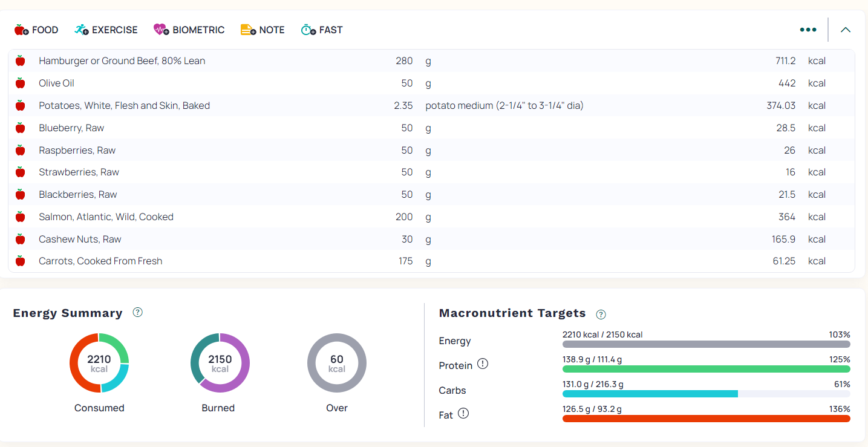The image size is (868, 447).
Task: Select the Raspberries, Raw food name
Action: tap(77, 150)
